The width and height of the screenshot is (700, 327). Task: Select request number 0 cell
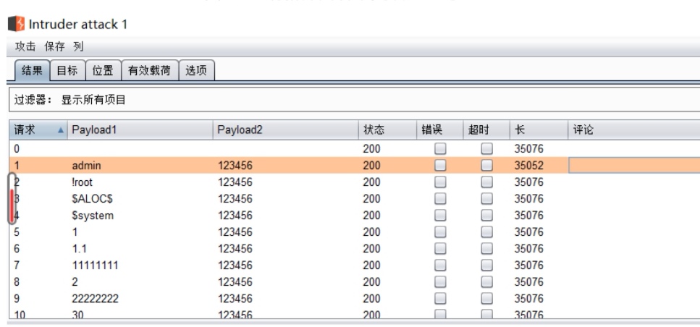(17, 148)
